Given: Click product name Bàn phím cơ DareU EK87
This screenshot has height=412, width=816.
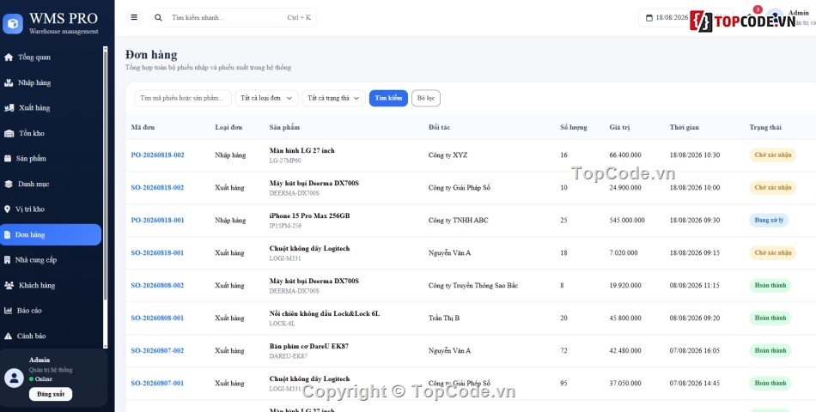Looking at the screenshot, I should pyautogui.click(x=309, y=347).
